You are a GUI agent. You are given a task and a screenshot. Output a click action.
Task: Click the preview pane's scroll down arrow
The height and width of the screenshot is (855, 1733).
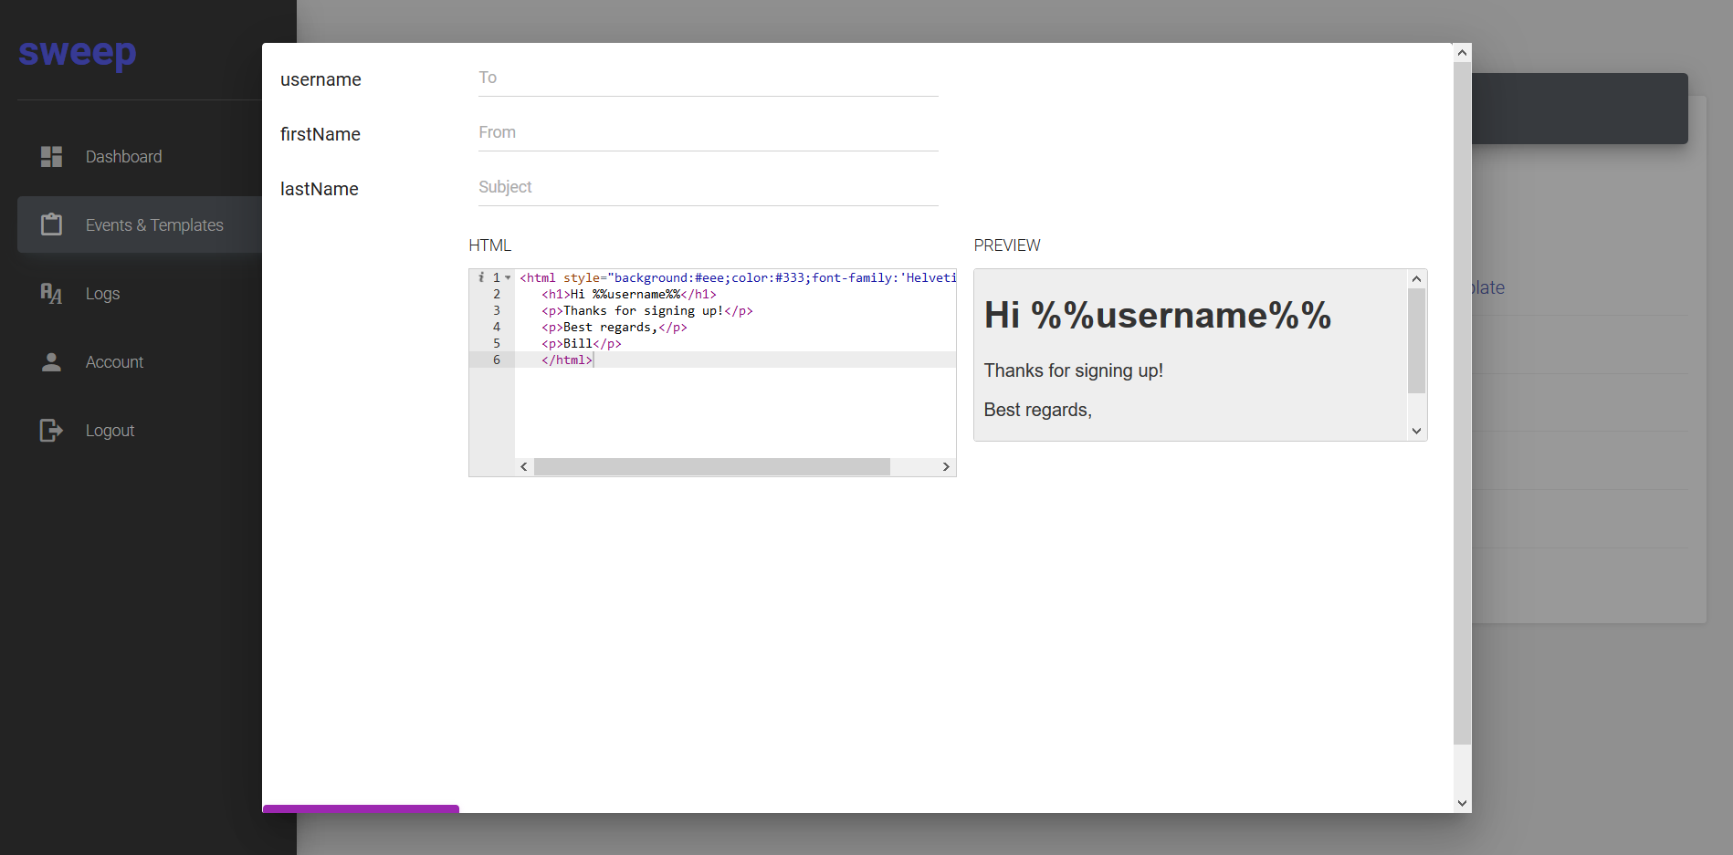click(1416, 431)
